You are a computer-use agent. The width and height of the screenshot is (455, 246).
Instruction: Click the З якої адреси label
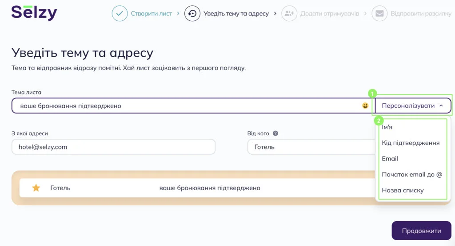30,133
